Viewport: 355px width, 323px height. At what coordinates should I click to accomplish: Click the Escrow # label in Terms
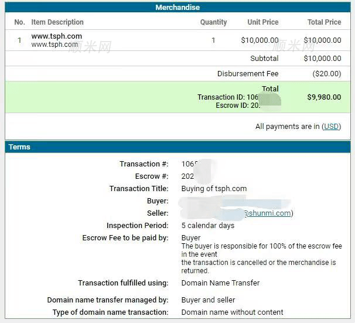pos(152,176)
